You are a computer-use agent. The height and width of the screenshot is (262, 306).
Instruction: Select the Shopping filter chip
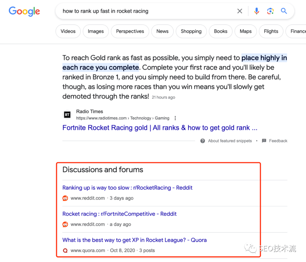[x=191, y=31]
